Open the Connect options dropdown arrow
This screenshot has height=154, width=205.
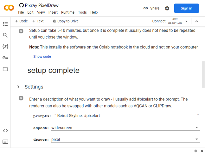(186, 21)
